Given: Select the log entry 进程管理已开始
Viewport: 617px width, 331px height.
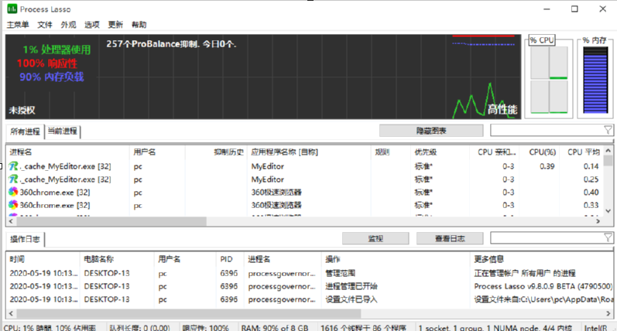Looking at the screenshot, I should (310, 286).
